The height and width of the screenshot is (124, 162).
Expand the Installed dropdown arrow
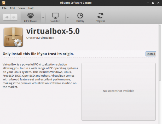click(68, 17)
